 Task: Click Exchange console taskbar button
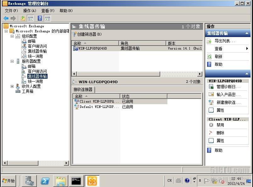click(92, 181)
